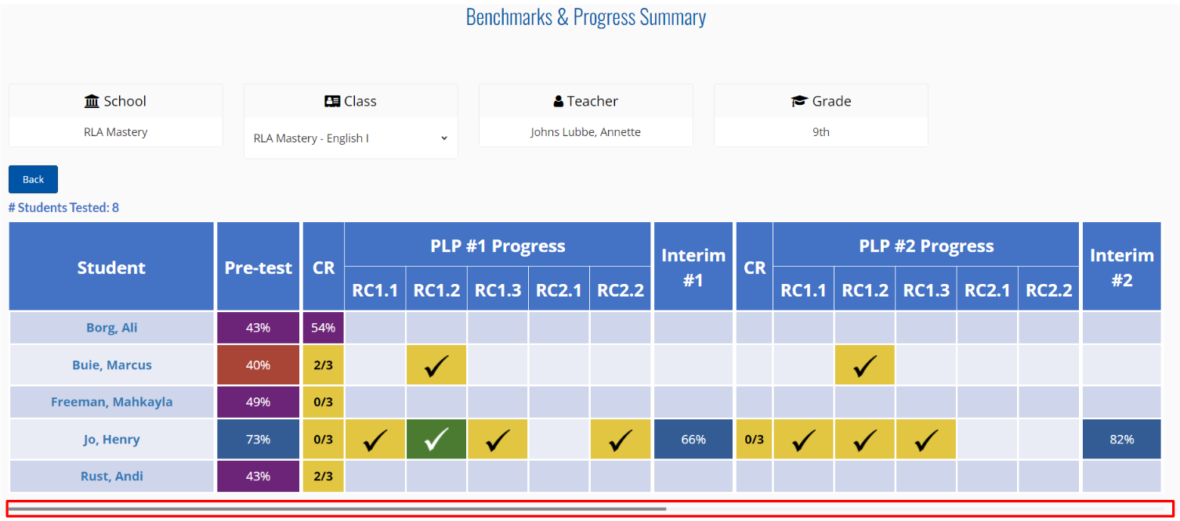The image size is (1180, 521).
Task: Click Jo, Henry PLP #1 RC1.1 checkmark
Action: 375,440
